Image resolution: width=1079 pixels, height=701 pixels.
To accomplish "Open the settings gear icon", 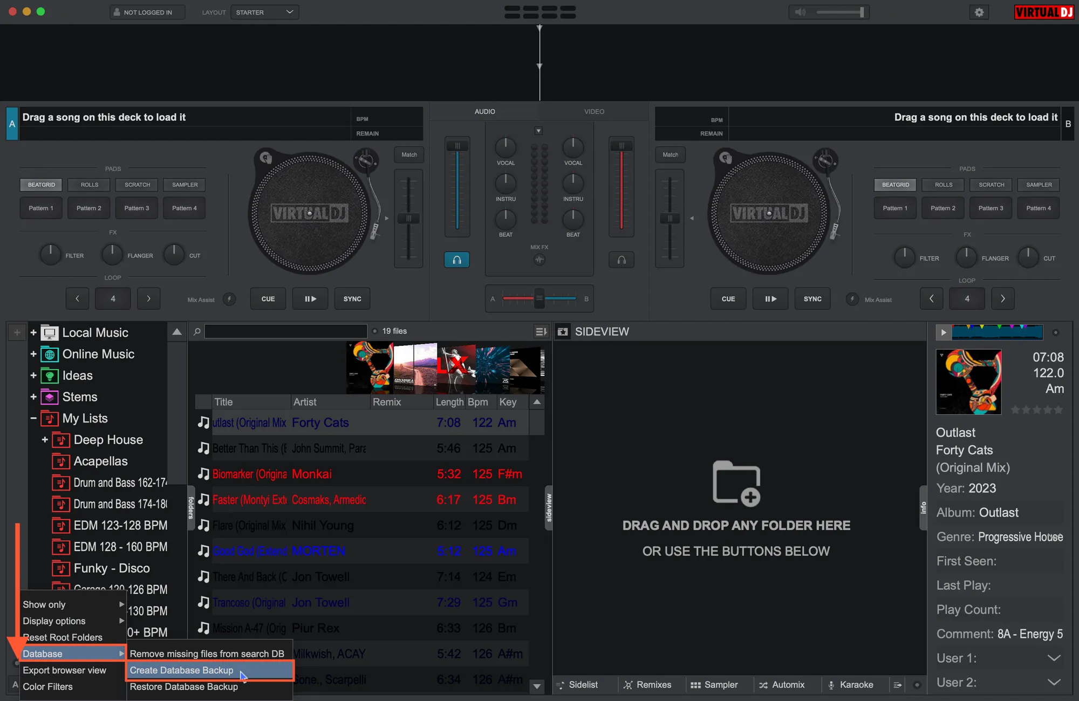I will 979,12.
